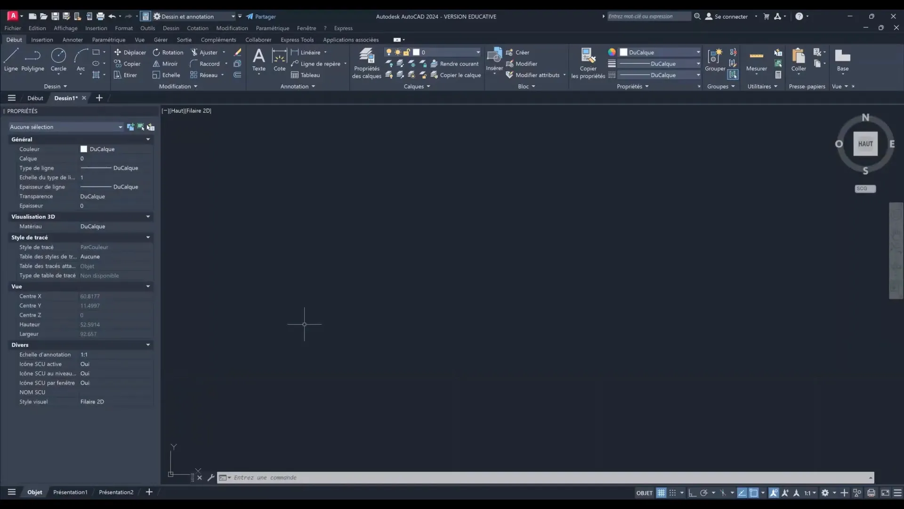Viewport: 904px width, 509px height.
Task: Insert a Tableau
Action: coord(305,75)
